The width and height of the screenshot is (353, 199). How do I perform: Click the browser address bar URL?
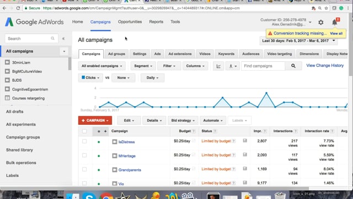click(141, 8)
